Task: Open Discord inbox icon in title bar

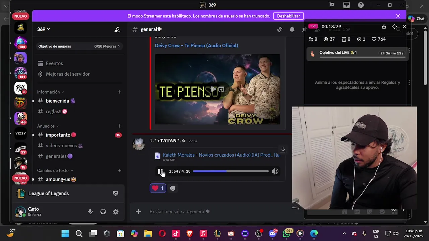Action: click(x=347, y=5)
